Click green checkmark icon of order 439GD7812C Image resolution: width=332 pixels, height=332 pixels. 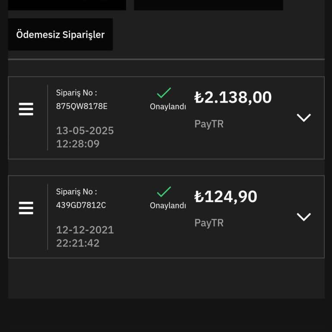click(x=164, y=192)
